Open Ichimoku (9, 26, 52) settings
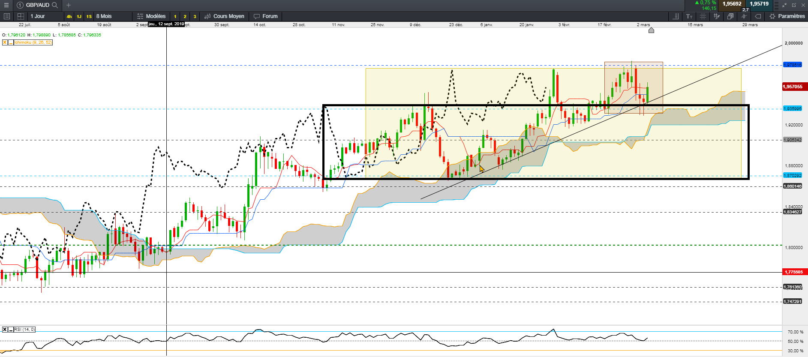This screenshot has height=357, width=808. click(x=33, y=42)
